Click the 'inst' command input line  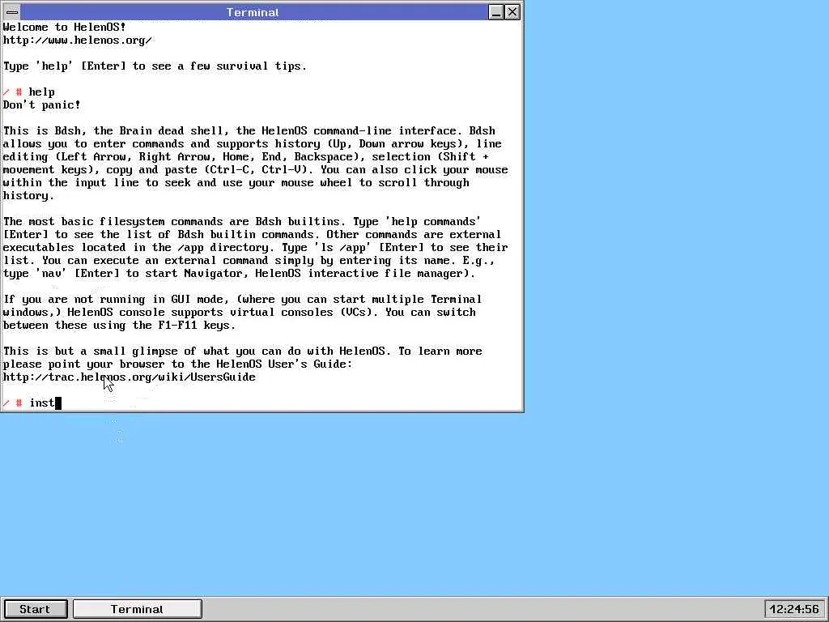[x=32, y=403]
